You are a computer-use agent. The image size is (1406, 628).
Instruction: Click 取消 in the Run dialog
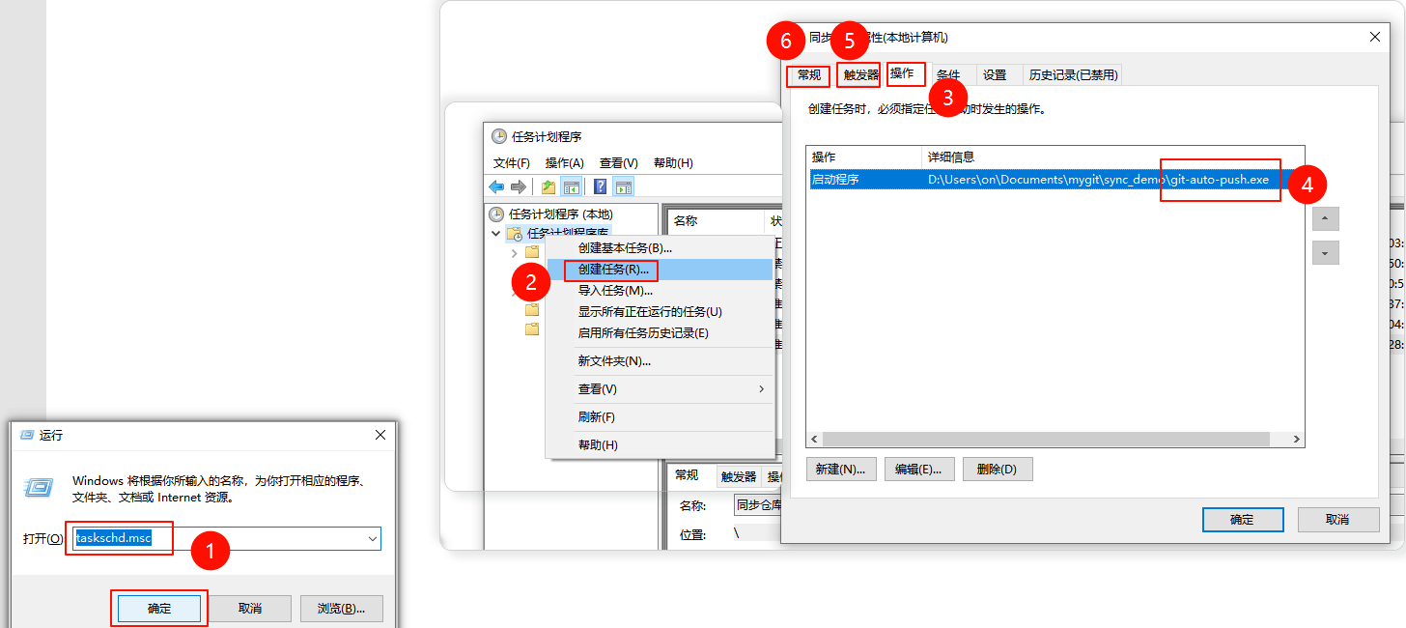(x=250, y=609)
